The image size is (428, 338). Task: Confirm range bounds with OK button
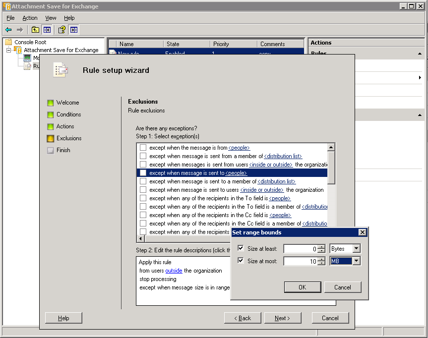tap(302, 287)
